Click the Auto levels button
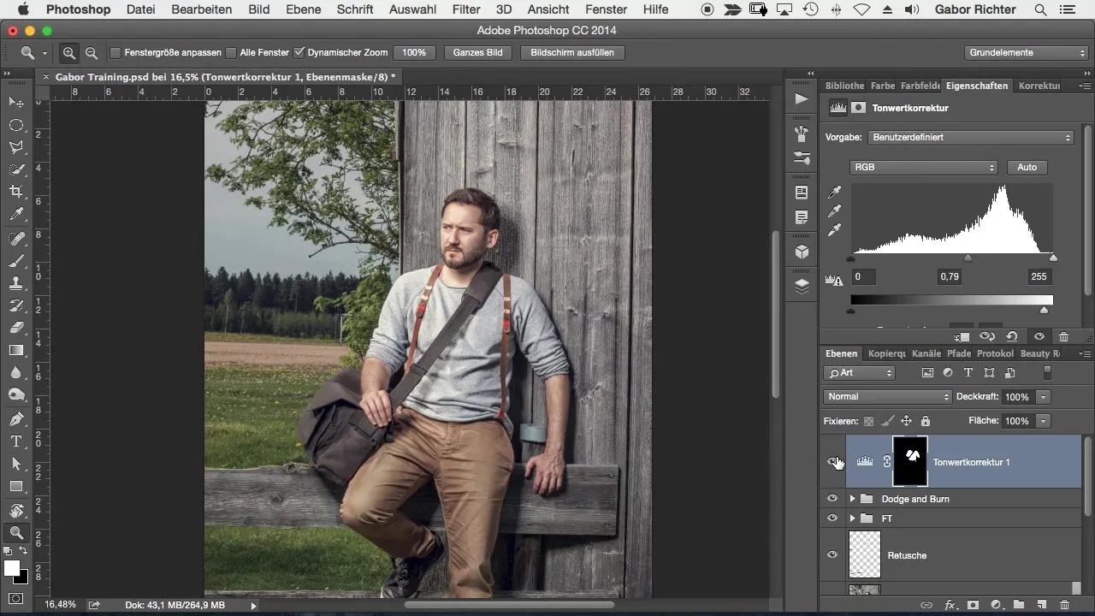The height and width of the screenshot is (616, 1095). click(1027, 168)
